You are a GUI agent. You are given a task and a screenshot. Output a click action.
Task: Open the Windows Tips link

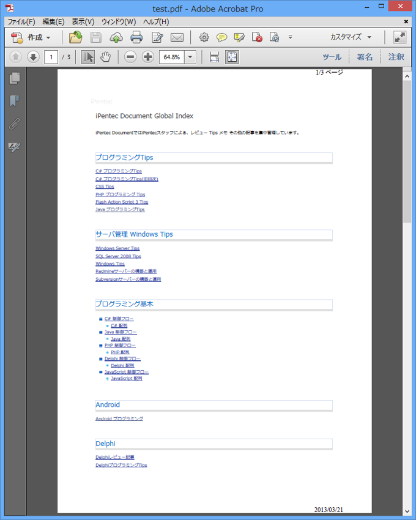click(x=110, y=264)
